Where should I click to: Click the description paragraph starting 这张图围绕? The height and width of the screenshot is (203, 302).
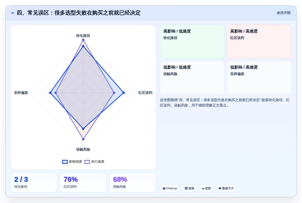coord(225,102)
